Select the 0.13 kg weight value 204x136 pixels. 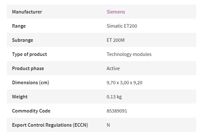click(114, 97)
